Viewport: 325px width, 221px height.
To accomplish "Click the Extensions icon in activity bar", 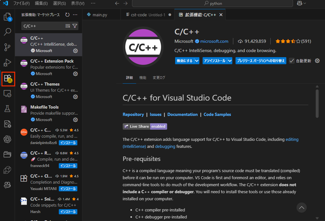I will (7, 79).
